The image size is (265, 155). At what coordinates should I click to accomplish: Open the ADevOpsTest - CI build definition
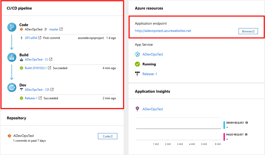[36, 59]
